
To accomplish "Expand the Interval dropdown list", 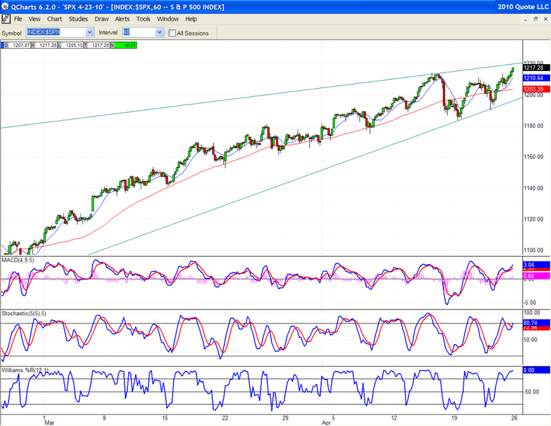I will (160, 32).
